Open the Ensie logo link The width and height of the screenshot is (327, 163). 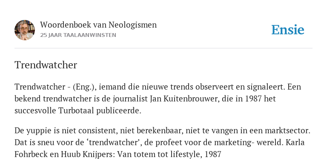click(x=288, y=30)
